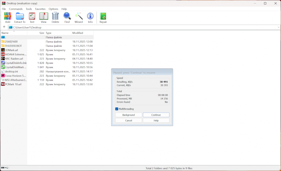Screen dimensions: 281x171
Task: Click the Background button in dialog
Action: coord(128,115)
